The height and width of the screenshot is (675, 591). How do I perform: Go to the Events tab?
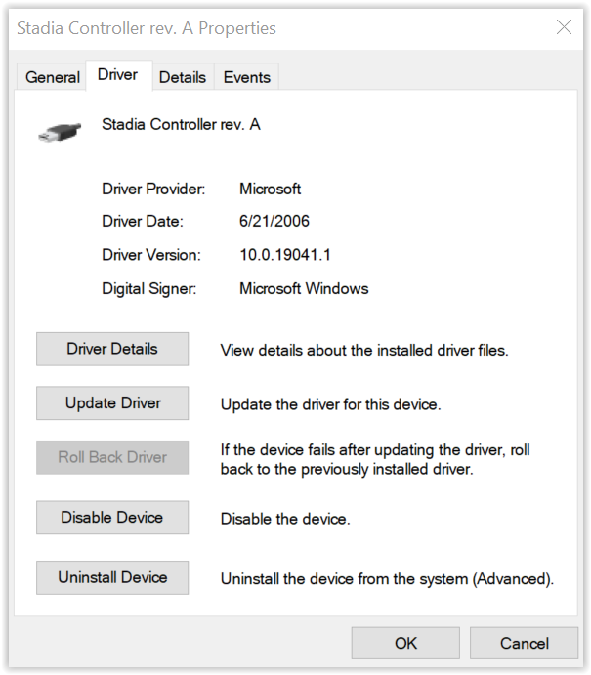246,77
